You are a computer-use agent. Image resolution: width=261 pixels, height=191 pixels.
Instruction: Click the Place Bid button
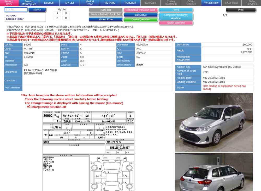pos(105,10)
